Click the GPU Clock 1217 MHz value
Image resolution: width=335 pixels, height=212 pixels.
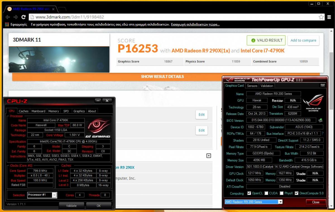click(254, 173)
